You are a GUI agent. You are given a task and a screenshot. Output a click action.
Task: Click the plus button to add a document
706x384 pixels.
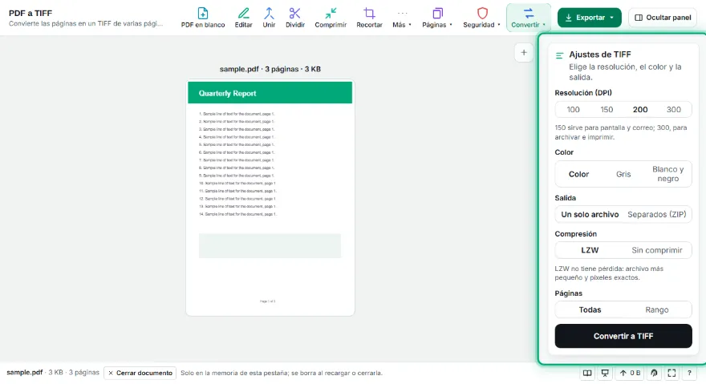(524, 53)
